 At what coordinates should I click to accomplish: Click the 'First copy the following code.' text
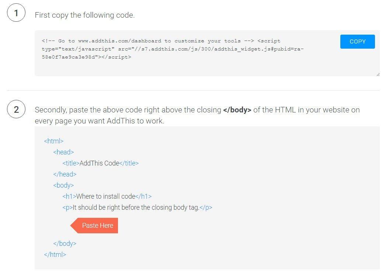[84, 15]
